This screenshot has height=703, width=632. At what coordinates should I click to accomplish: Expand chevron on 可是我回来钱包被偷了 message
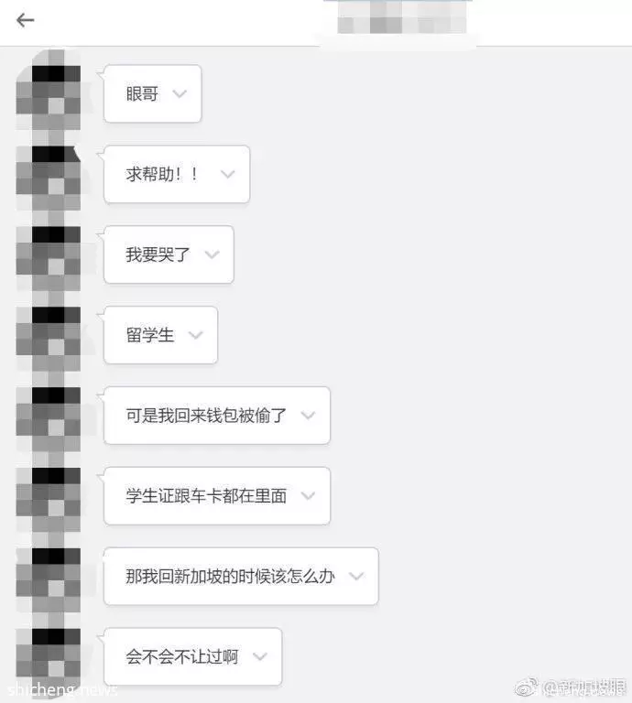pos(308,416)
